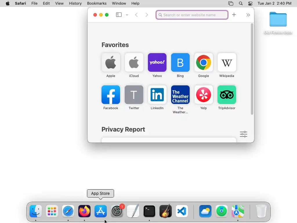Open the Window menu
Screen dimensions: 297x223
tap(119, 3)
